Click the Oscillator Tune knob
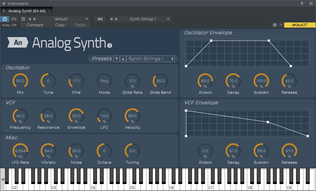The width and height of the screenshot is (316, 191). pyautogui.click(x=48, y=81)
